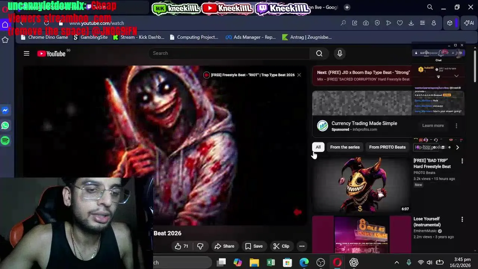This screenshot has width=478, height=269.
Task: Open Spotify in the Opera sidebar
Action: coord(5,141)
